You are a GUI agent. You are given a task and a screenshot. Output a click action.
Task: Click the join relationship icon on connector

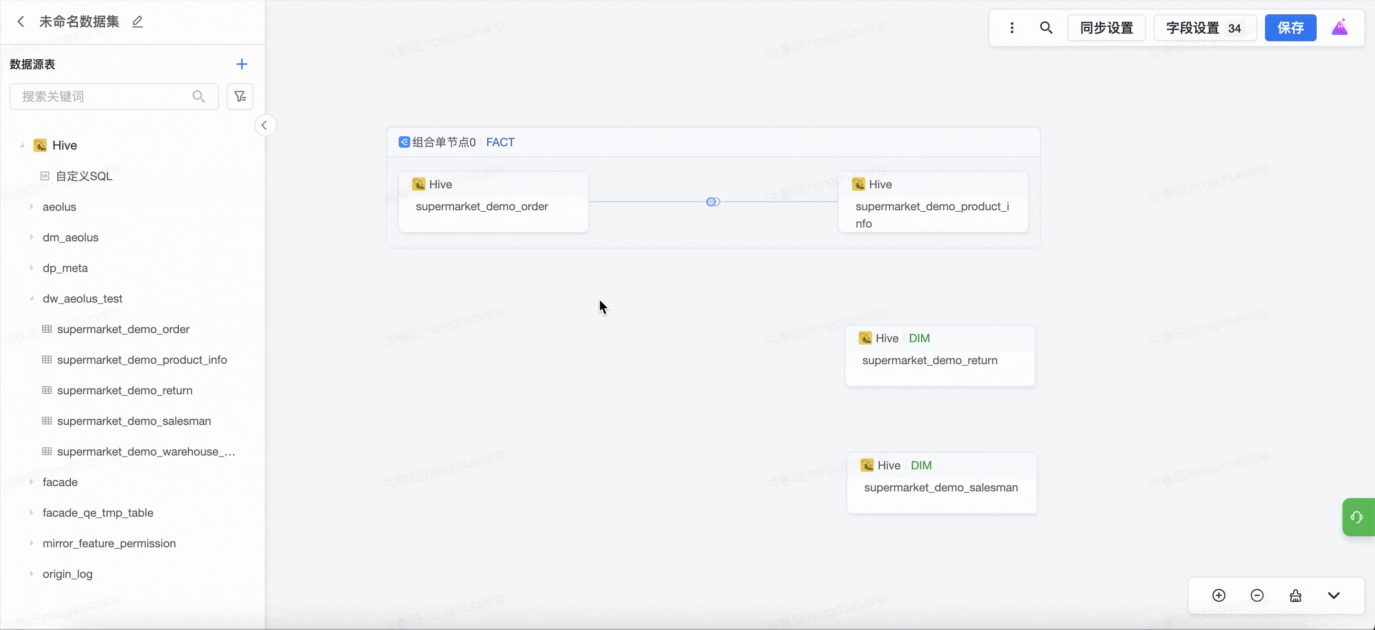[x=712, y=202]
